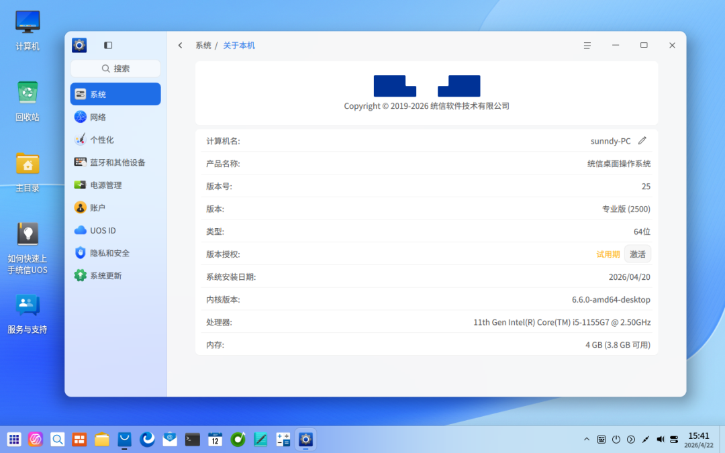Open 隐私和安全 settings
The image size is (725, 453).
[115, 253]
